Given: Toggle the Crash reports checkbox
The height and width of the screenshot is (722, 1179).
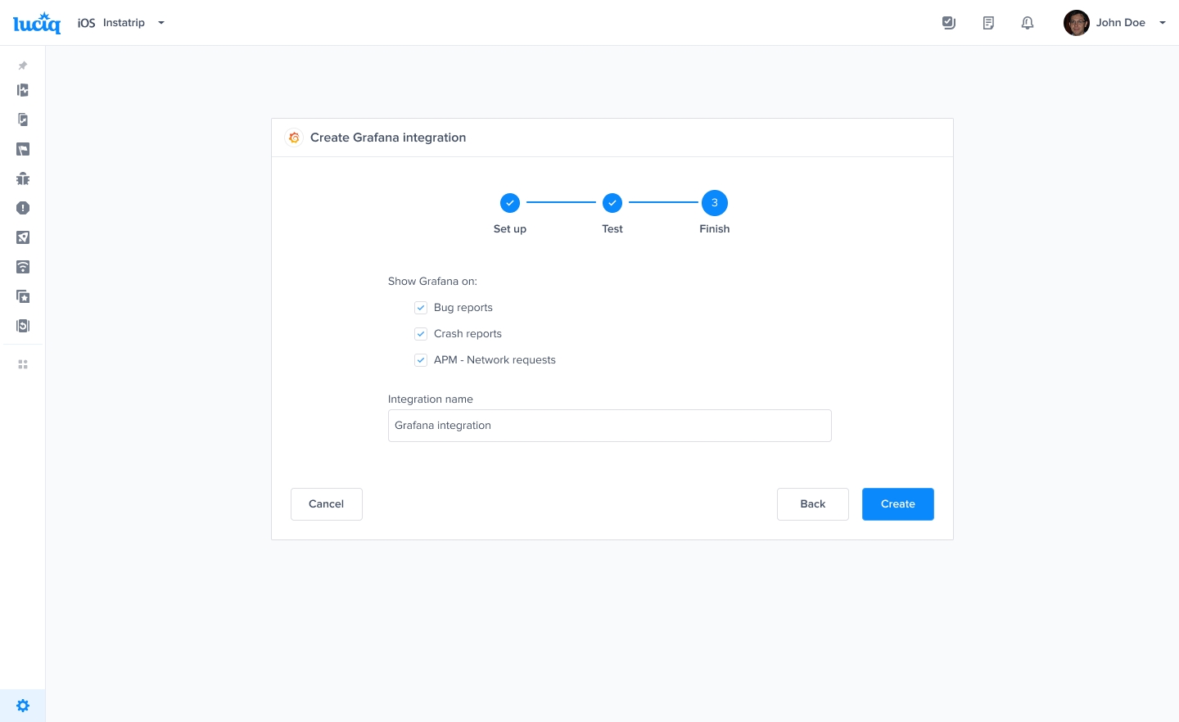Looking at the screenshot, I should coord(421,334).
